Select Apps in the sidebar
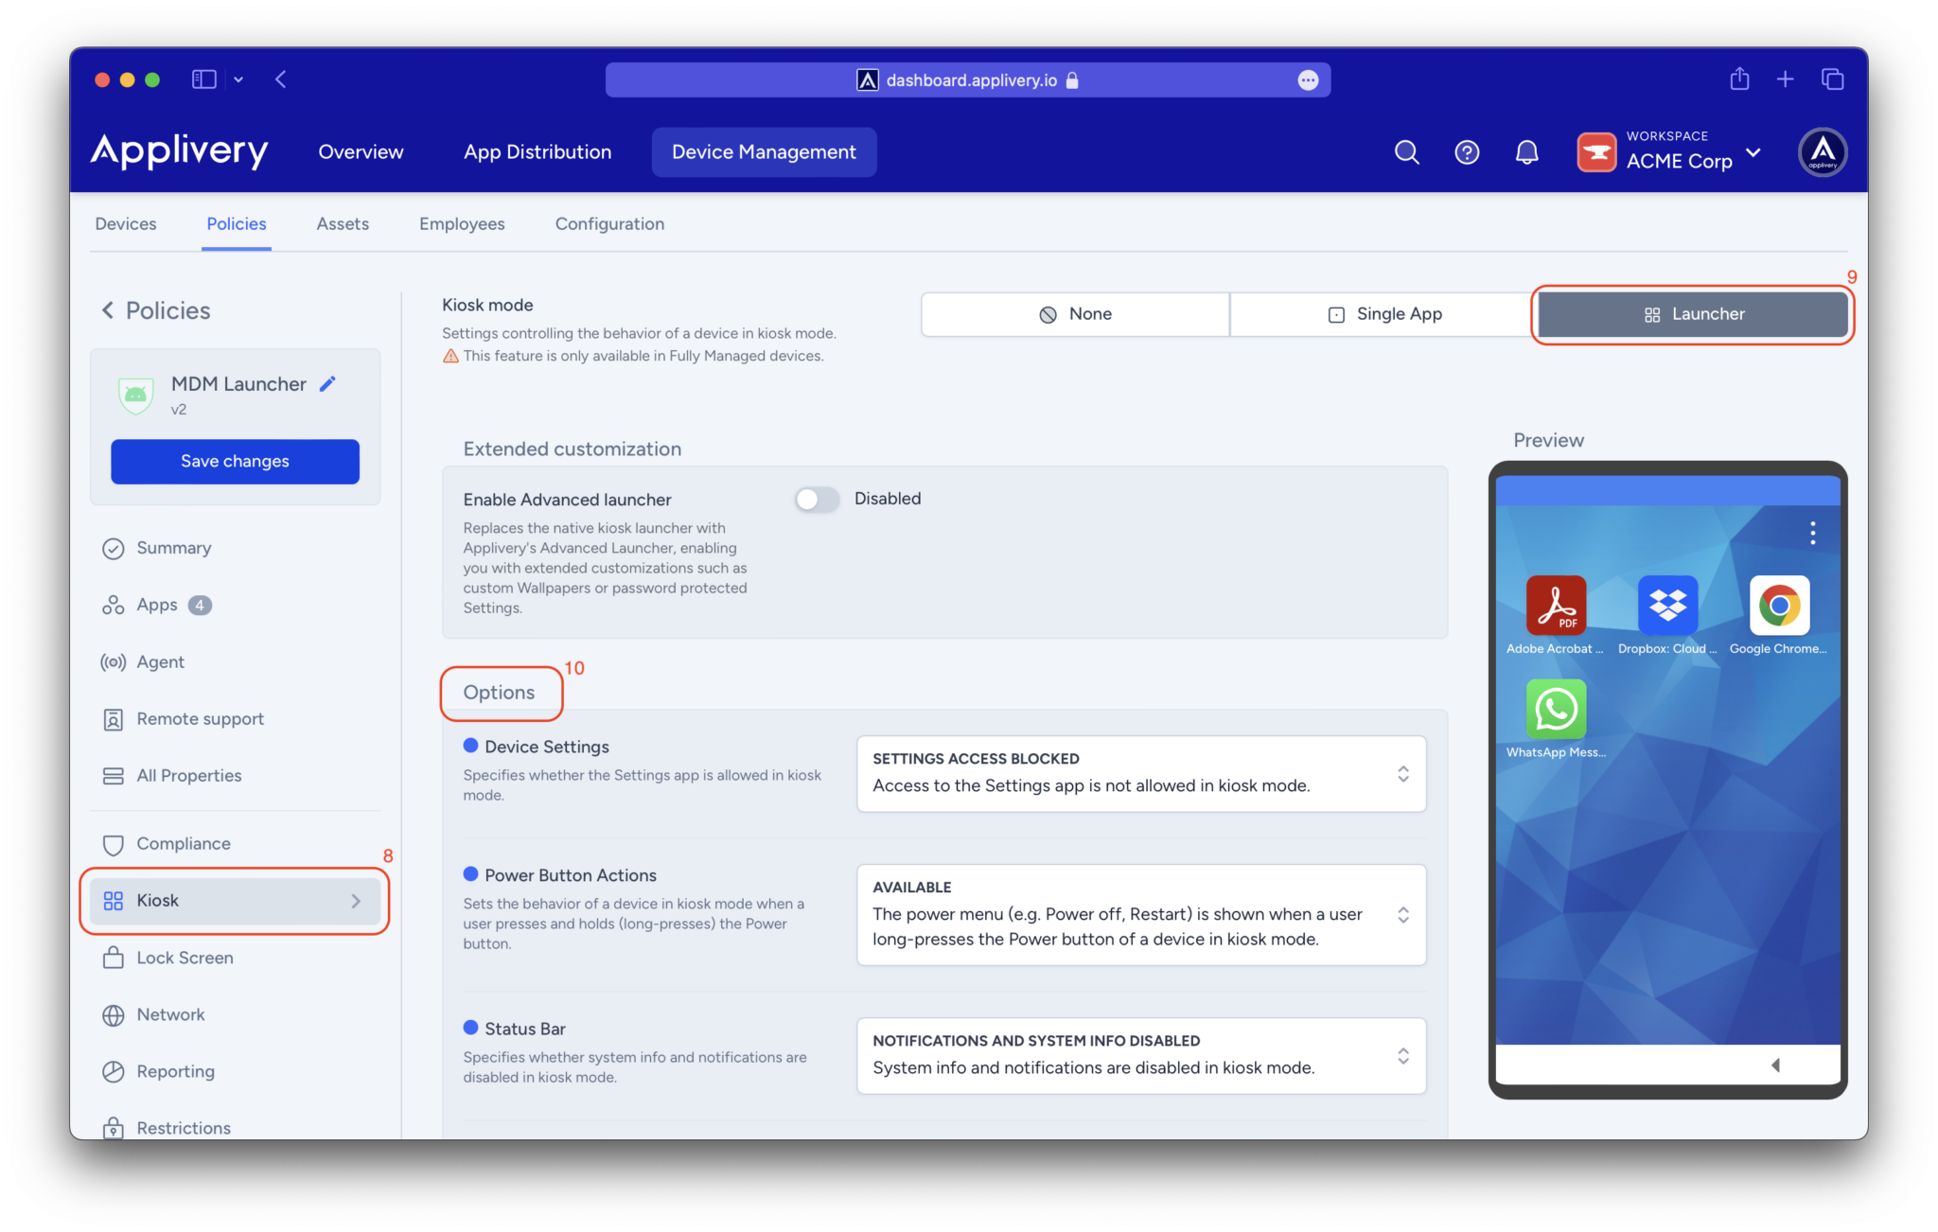1938x1232 pixels. click(157, 605)
